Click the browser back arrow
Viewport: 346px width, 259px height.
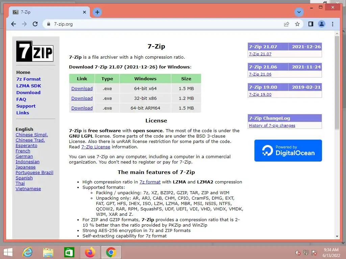click(14, 24)
